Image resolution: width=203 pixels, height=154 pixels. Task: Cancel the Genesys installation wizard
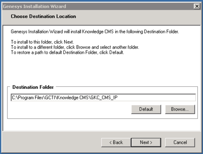tap(180, 143)
